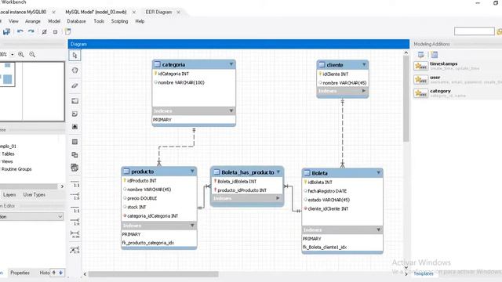This screenshot has height=282, width=502.
Task: Click the new note toolbar icon
Action: tap(67, 31)
